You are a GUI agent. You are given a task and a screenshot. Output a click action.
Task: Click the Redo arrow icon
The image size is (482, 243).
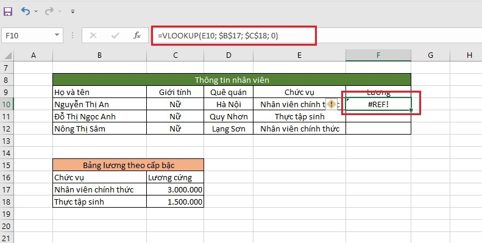pyautogui.click(x=49, y=12)
